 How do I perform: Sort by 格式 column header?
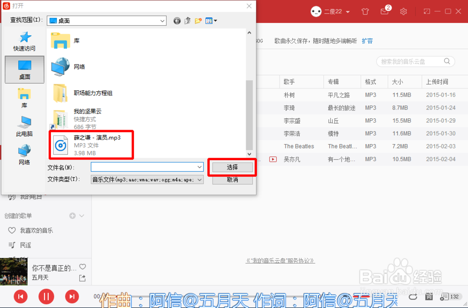(x=374, y=82)
